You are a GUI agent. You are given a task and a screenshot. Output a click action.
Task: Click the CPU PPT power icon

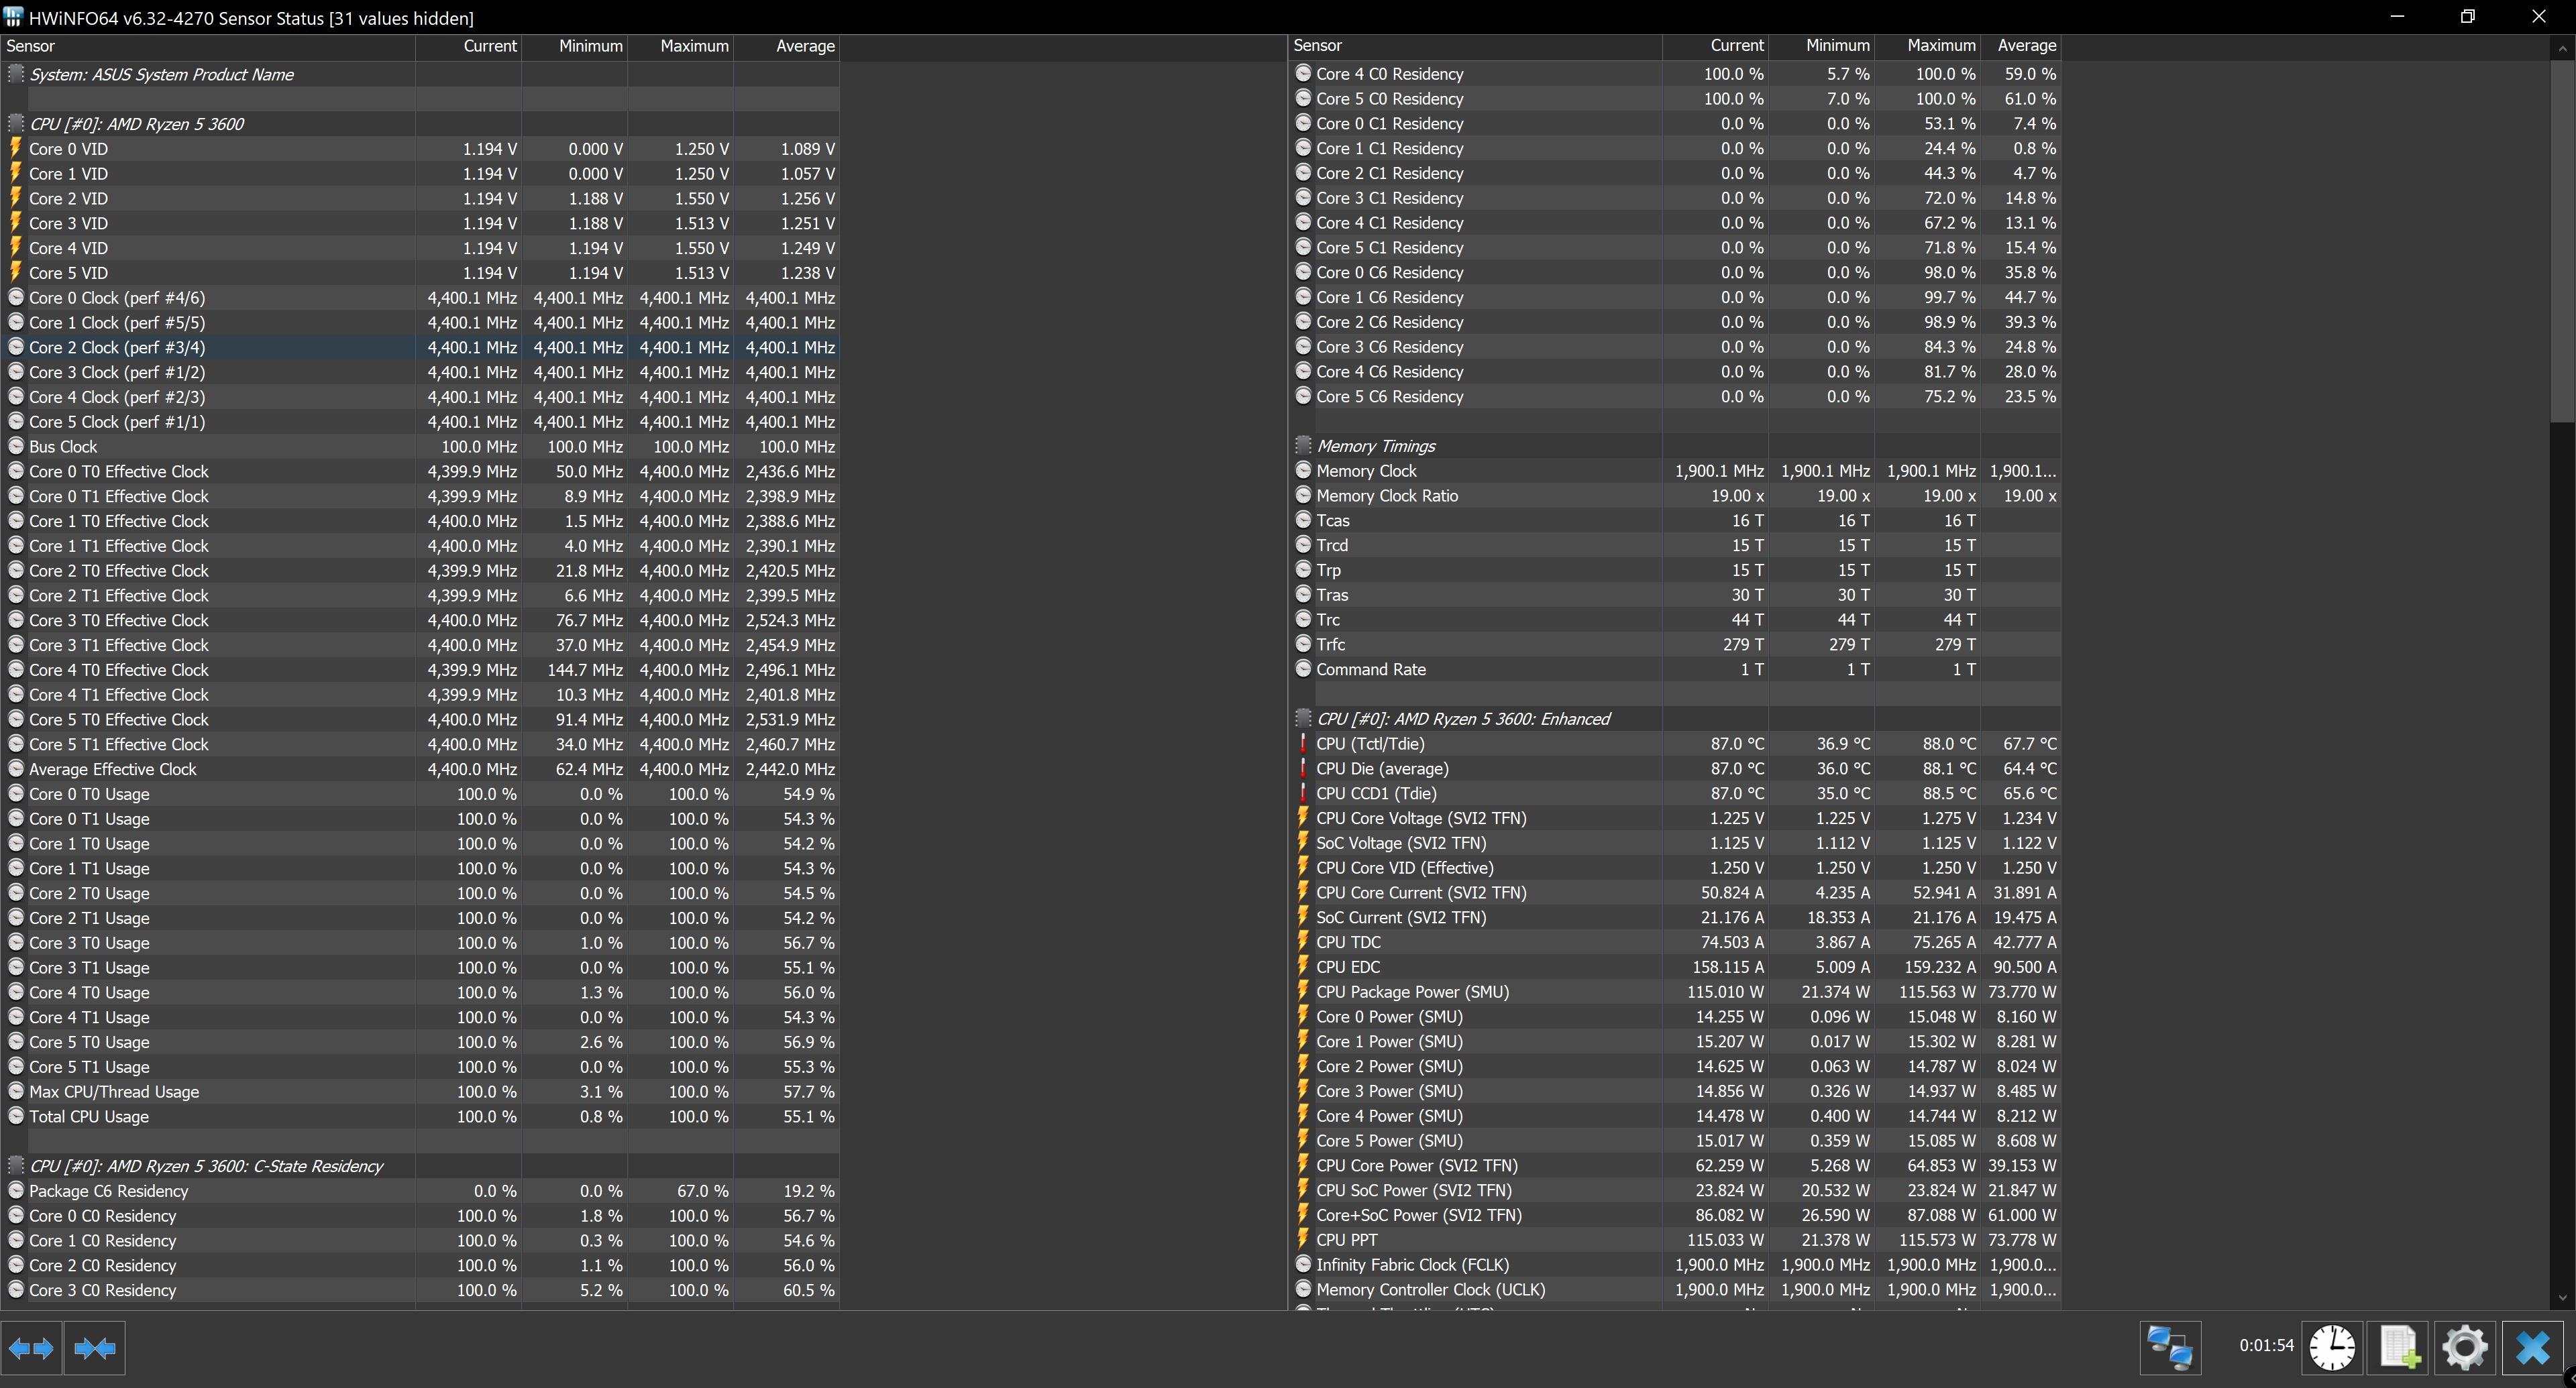pos(1302,1239)
